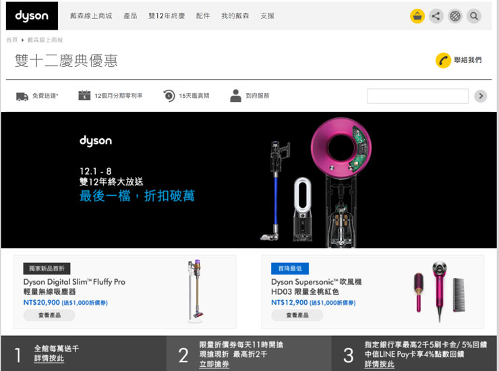This screenshot has height=371, width=499.
Task: Click the share icon in header
Action: point(436,16)
